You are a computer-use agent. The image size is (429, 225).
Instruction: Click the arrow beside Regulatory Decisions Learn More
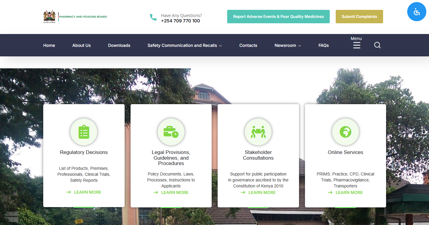(x=69, y=192)
